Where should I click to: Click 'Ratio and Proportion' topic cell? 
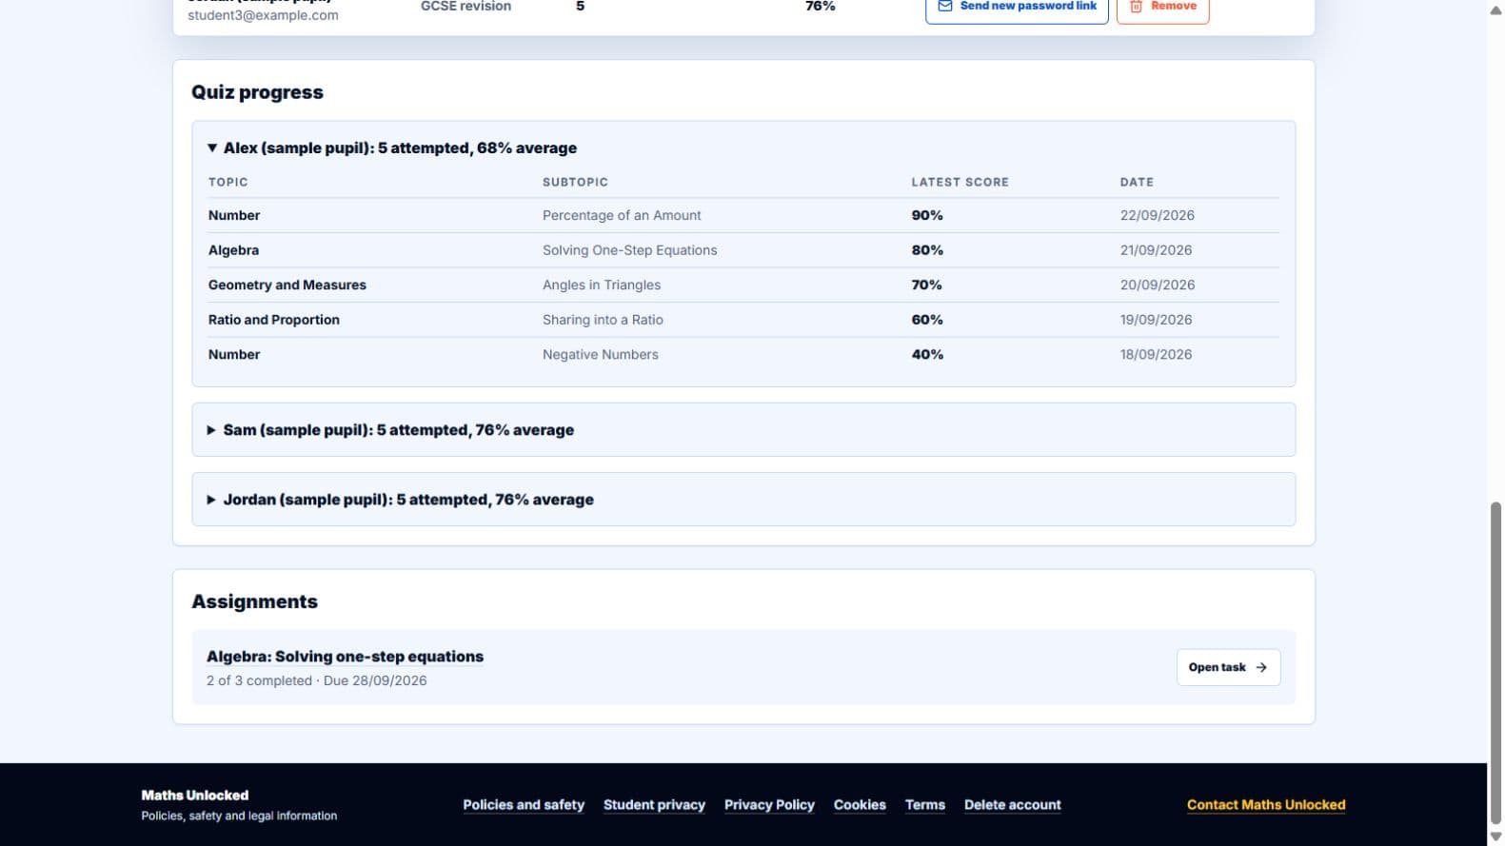coord(274,320)
